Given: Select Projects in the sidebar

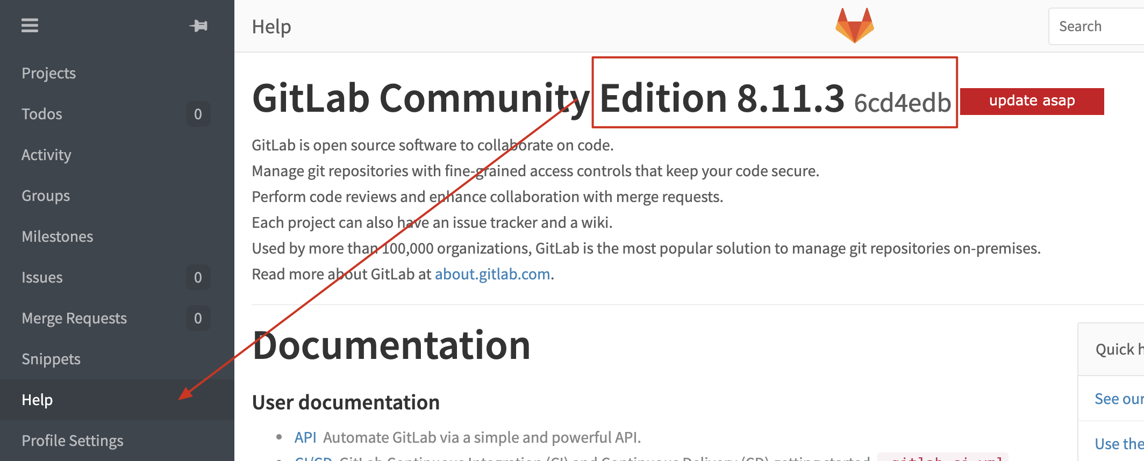Looking at the screenshot, I should click(x=48, y=73).
